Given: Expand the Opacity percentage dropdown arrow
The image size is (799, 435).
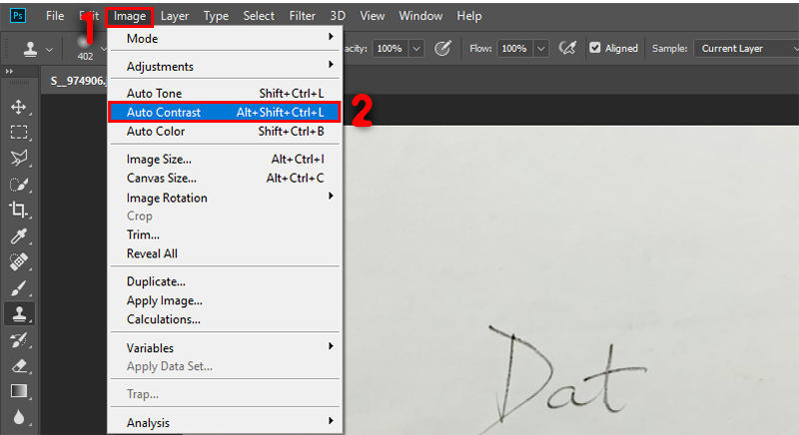Looking at the screenshot, I should (x=416, y=48).
